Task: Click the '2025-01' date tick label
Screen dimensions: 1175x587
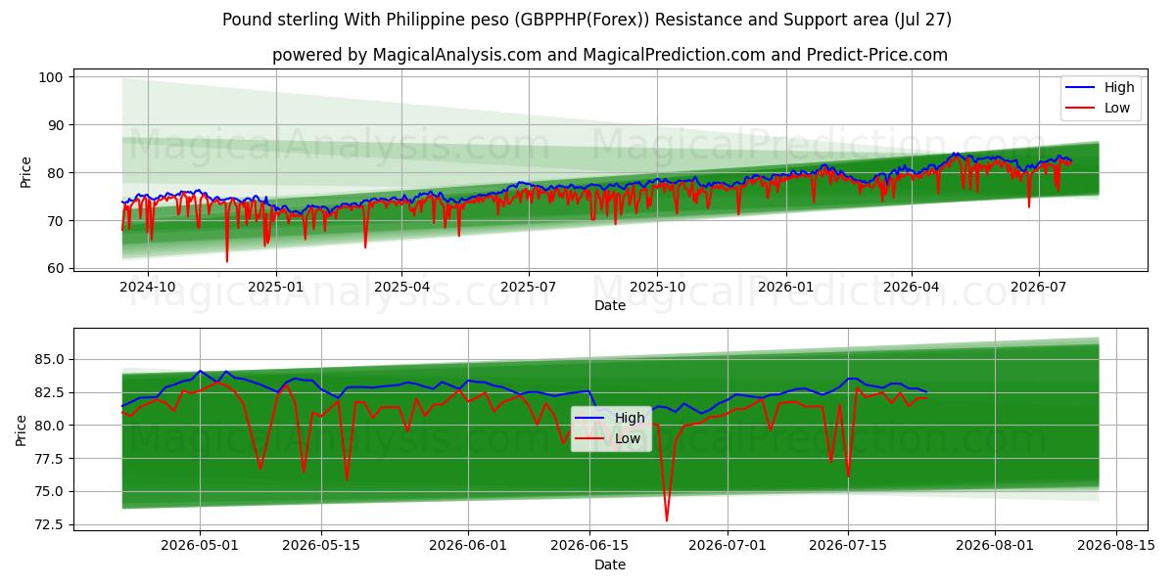Action: click(x=275, y=288)
